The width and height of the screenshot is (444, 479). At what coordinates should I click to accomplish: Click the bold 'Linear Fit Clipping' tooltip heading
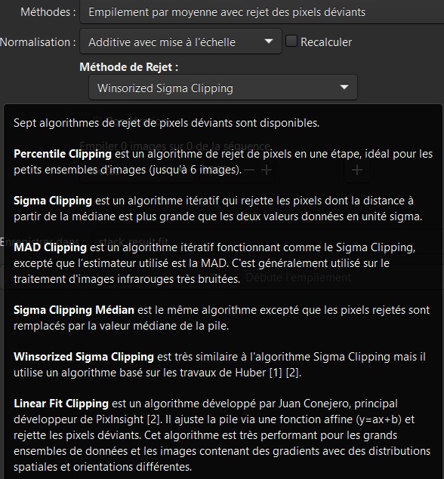[61, 404]
